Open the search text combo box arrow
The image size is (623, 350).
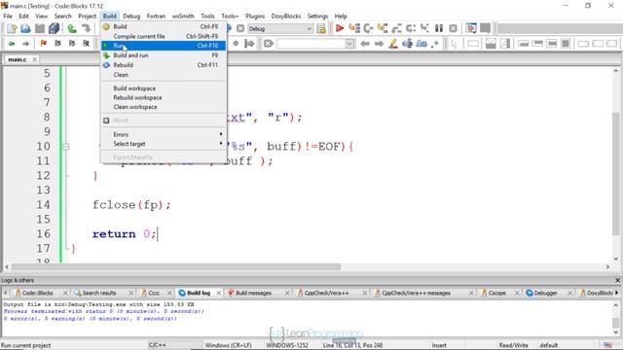coord(349,43)
